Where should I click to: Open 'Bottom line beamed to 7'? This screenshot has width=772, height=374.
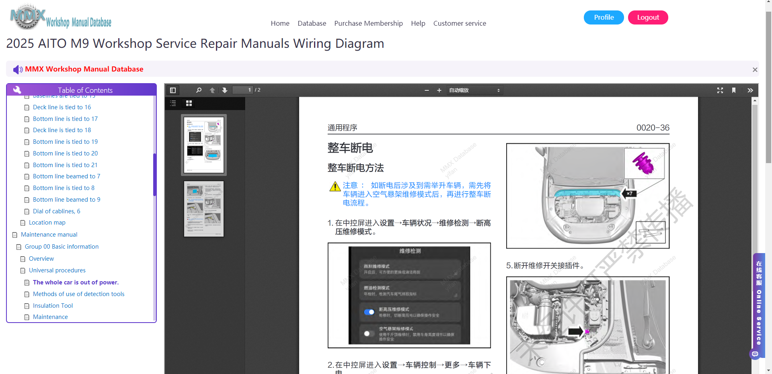click(x=67, y=176)
